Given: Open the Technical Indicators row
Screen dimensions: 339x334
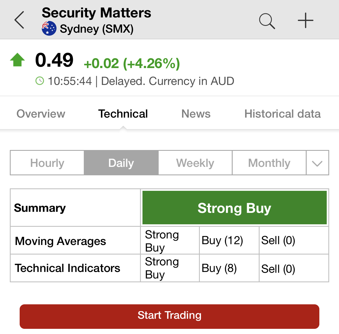Looking at the screenshot, I should [169, 268].
